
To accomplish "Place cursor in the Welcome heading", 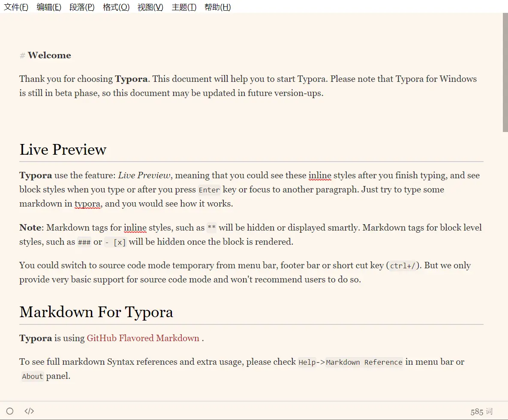I will click(x=49, y=55).
